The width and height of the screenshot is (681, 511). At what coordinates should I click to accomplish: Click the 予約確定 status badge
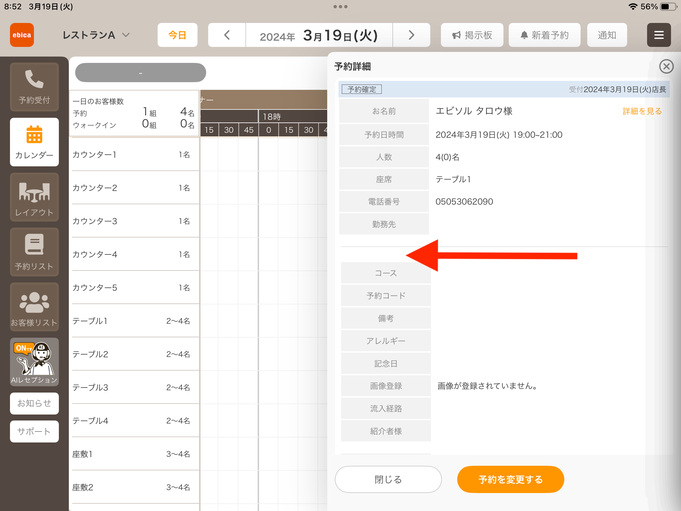click(x=362, y=89)
